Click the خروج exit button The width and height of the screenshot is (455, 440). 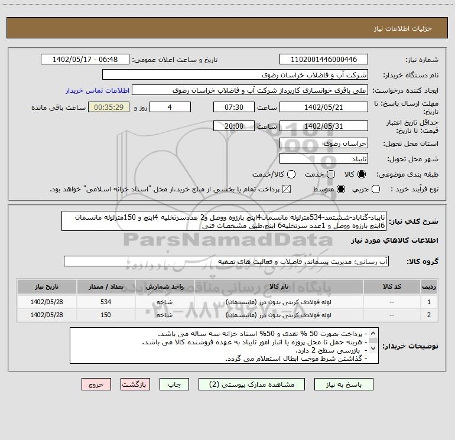coord(96,384)
